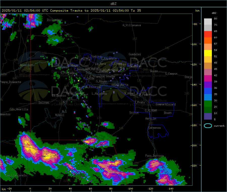Screen dimensions: 227x192
Task: Click the 20 dBZ green color swatch
Action: [x=208, y=103]
